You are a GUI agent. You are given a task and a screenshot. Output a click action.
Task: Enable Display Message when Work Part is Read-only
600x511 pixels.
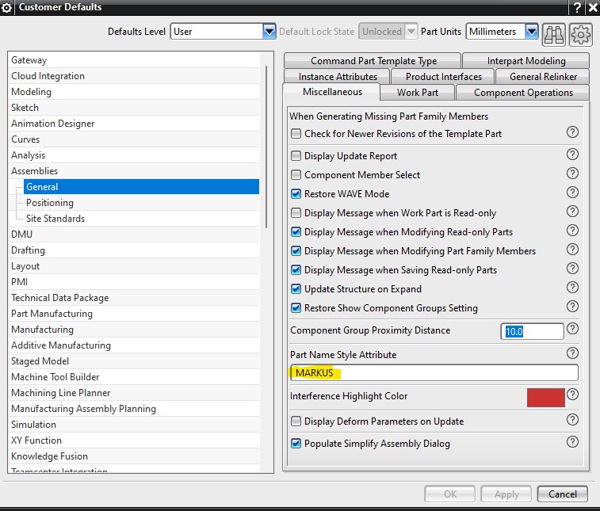pos(296,212)
